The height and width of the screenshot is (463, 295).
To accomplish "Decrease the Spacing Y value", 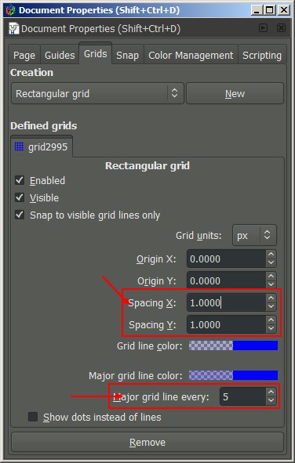I will [271, 329].
